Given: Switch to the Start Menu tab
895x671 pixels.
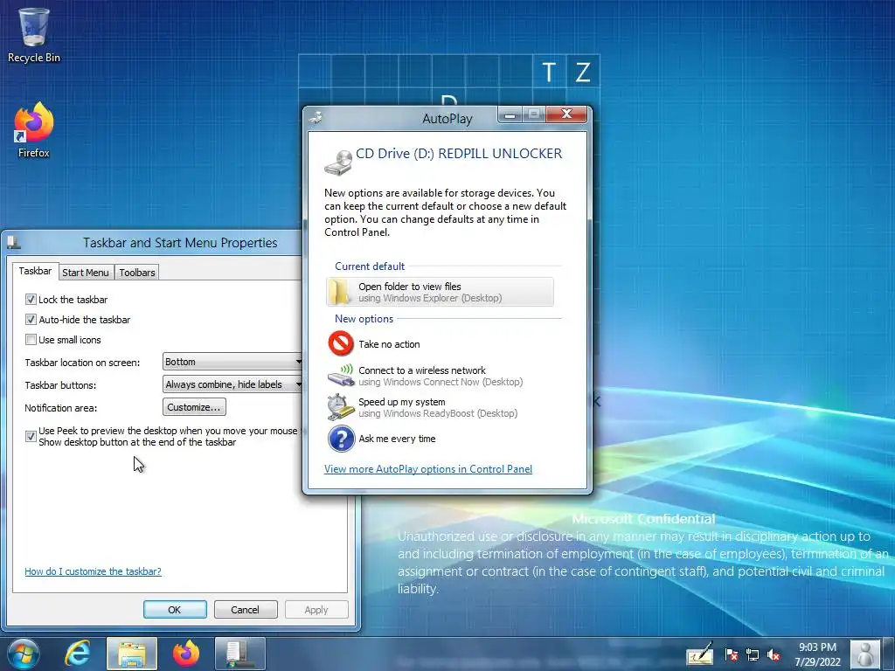Looking at the screenshot, I should 86,273.
